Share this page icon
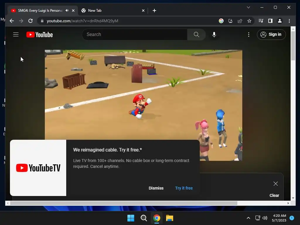 click(240, 21)
